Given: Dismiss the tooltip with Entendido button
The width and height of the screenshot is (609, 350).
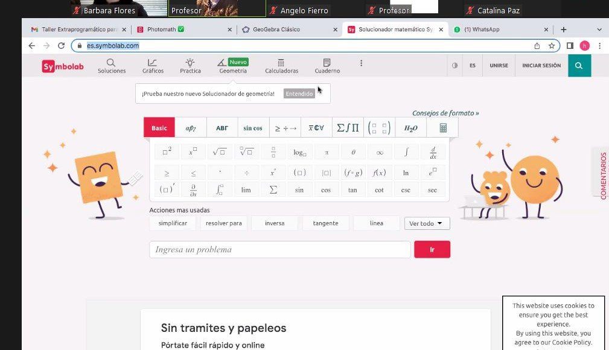Looking at the screenshot, I should (x=299, y=94).
